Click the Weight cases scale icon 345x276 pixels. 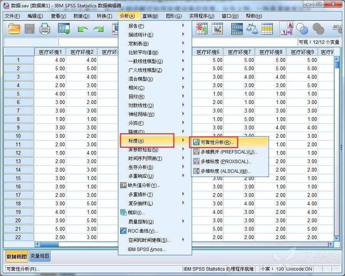pyautogui.click(x=252, y=29)
